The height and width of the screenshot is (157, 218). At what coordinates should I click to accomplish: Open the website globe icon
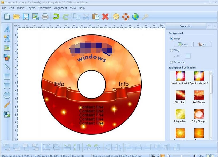click(x=135, y=17)
